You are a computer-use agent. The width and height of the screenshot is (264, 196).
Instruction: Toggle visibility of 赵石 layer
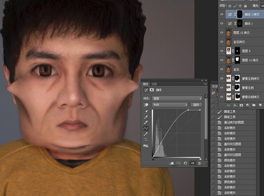pyautogui.click(x=222, y=69)
